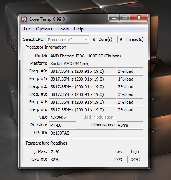This screenshot has width=171, height=180.
Task: Open the File menu
Action: [x=27, y=29]
